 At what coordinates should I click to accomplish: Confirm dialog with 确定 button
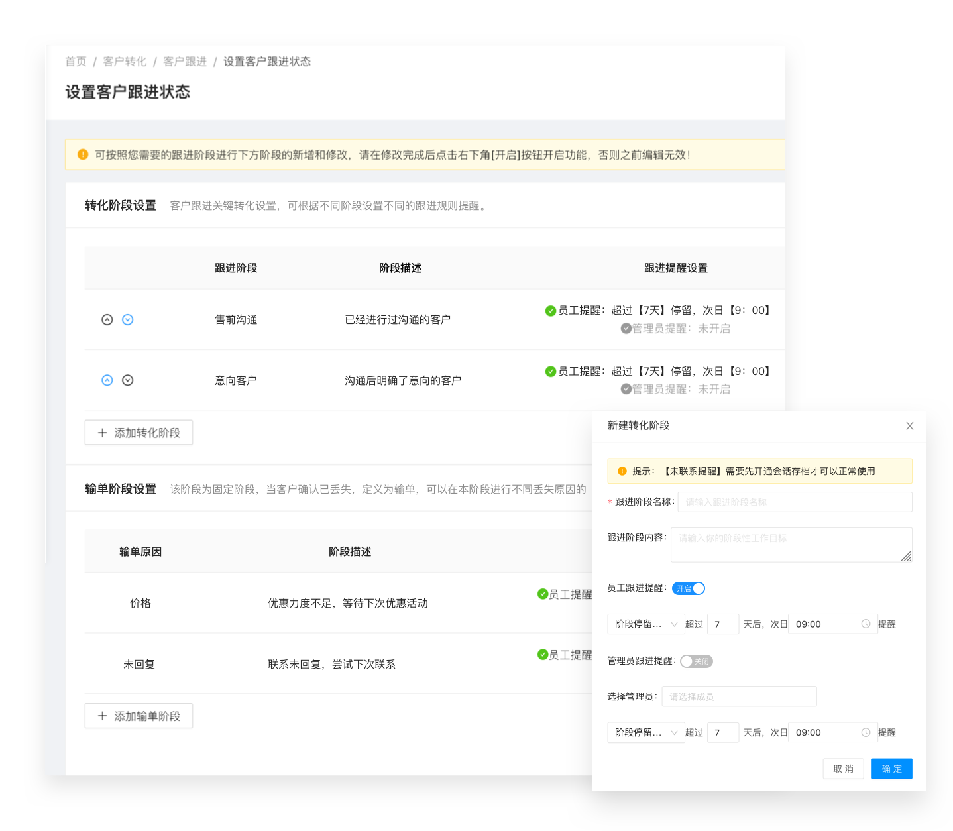pos(892,769)
